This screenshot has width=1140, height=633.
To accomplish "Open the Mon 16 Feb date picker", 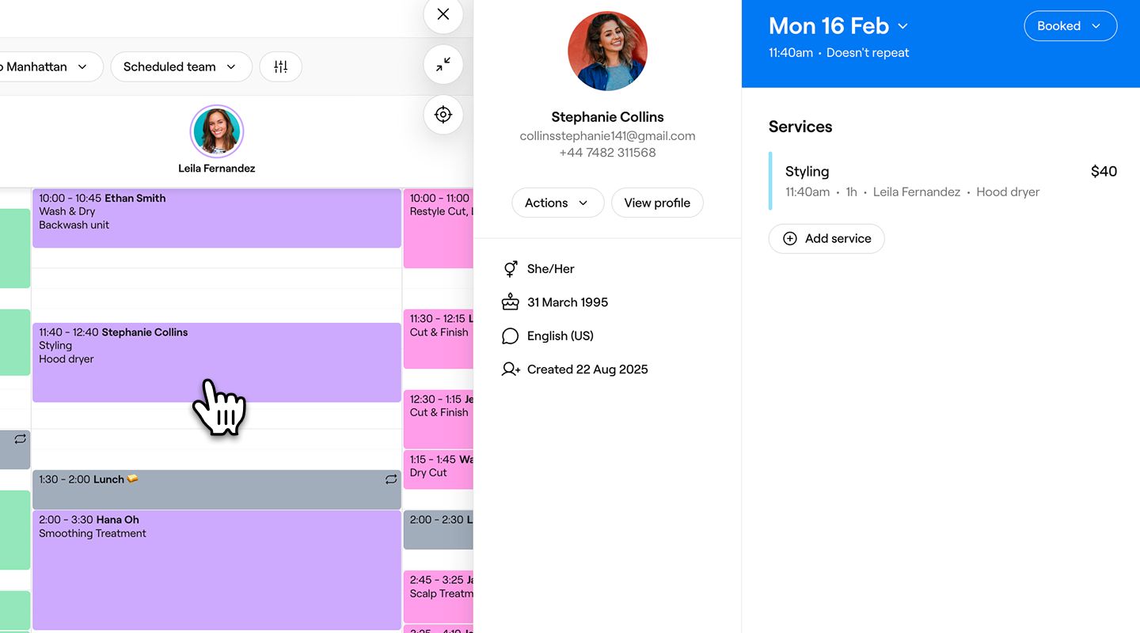I will [838, 26].
